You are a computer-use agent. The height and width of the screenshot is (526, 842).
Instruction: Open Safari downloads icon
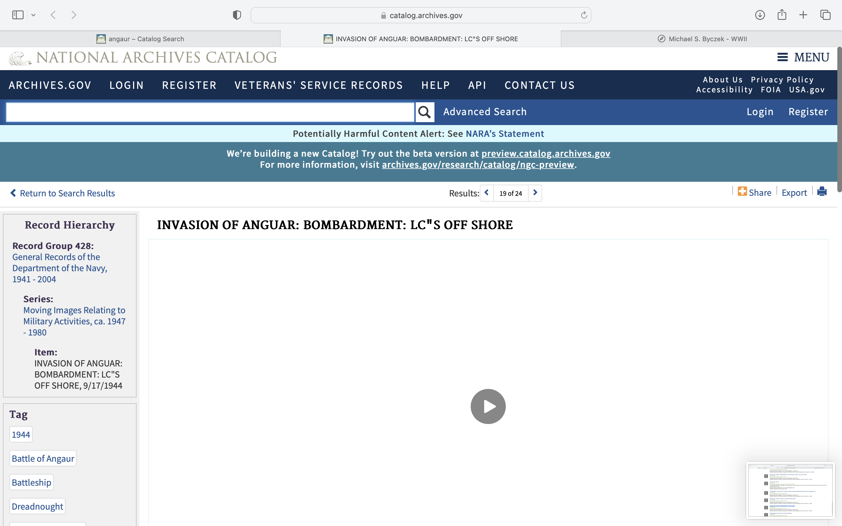point(760,15)
